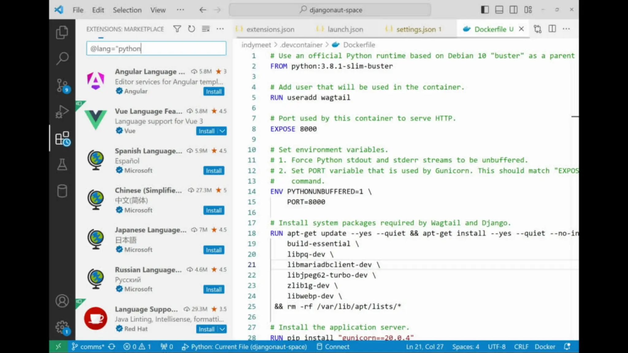Open editor more actions ellipsis

566,29
